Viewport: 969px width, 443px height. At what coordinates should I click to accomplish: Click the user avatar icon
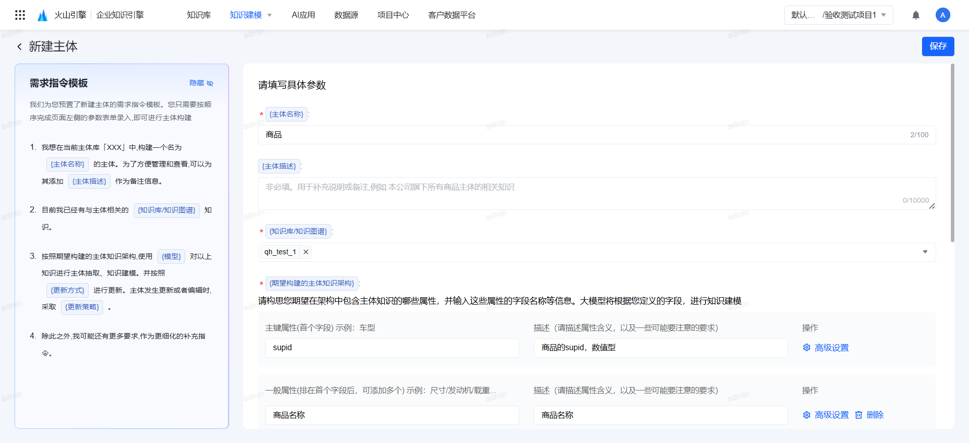pos(942,15)
